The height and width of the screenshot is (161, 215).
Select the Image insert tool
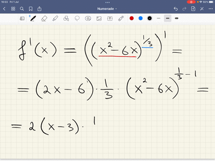(x=99, y=18)
